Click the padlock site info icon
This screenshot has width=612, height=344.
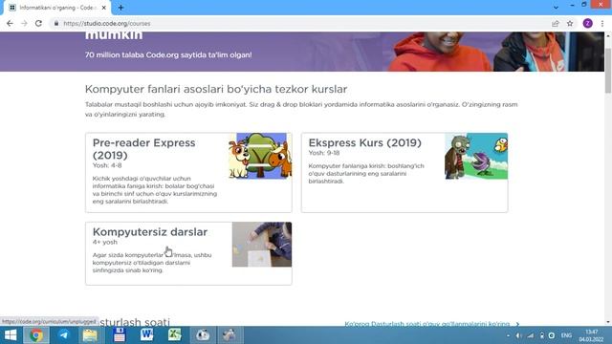(56, 23)
